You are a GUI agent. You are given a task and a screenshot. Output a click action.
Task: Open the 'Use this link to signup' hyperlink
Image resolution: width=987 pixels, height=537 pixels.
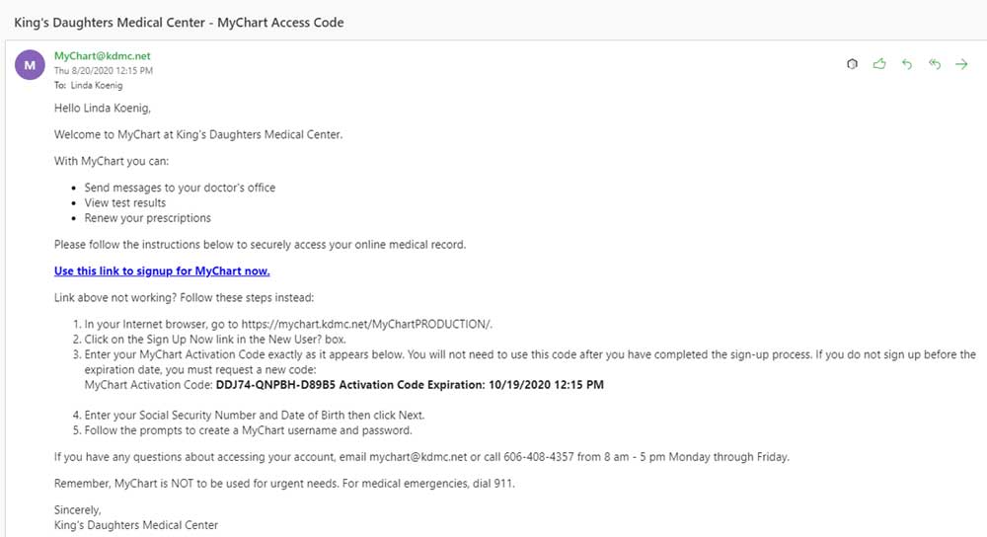(162, 270)
